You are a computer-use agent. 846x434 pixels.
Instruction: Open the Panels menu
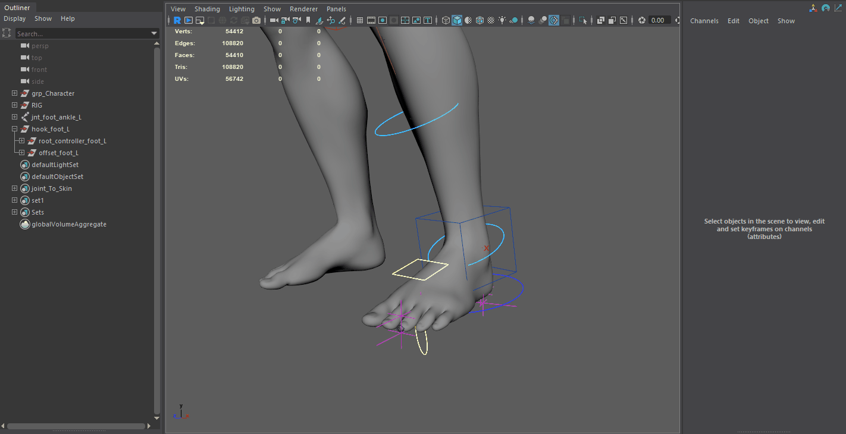(336, 9)
